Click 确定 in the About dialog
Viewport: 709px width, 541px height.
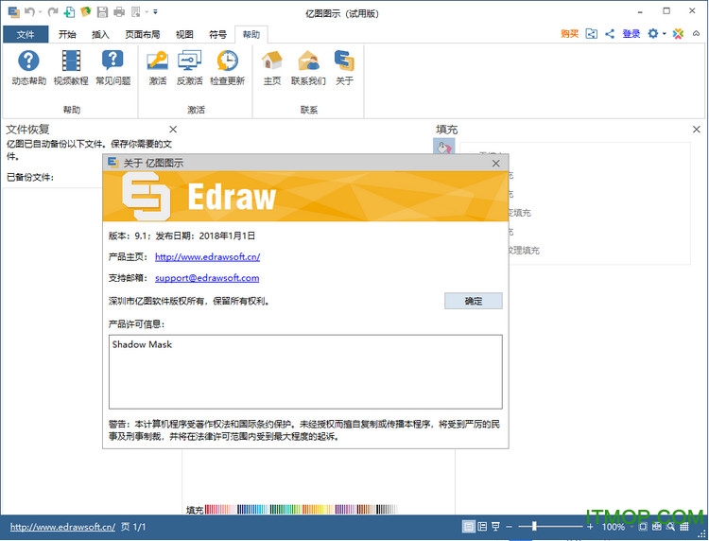pyautogui.click(x=474, y=301)
